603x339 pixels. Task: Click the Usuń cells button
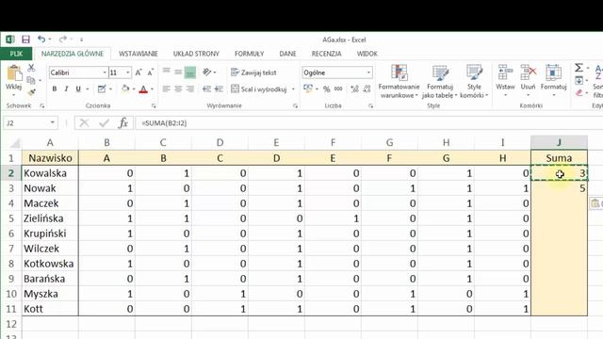tap(528, 80)
